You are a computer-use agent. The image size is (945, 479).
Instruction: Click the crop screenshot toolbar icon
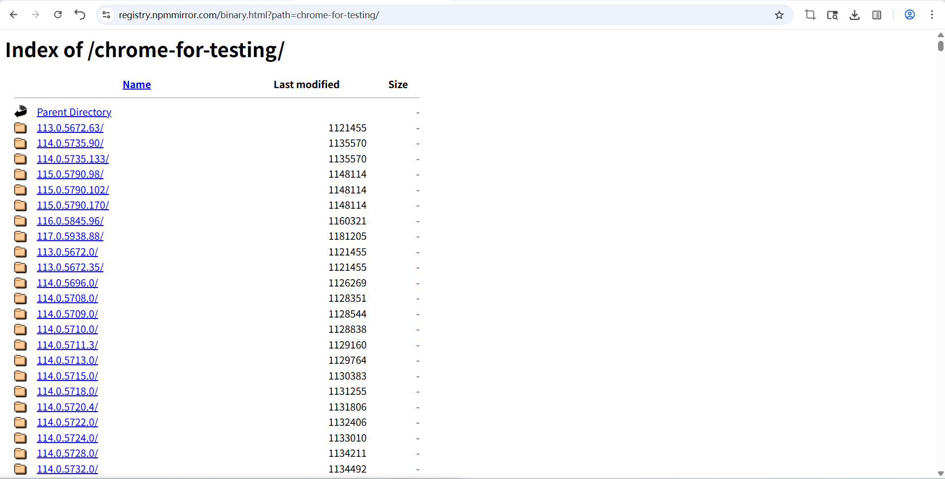tap(810, 15)
